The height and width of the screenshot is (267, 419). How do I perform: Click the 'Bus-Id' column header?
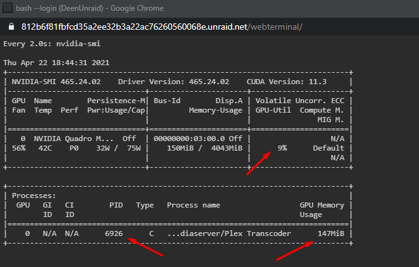(167, 101)
